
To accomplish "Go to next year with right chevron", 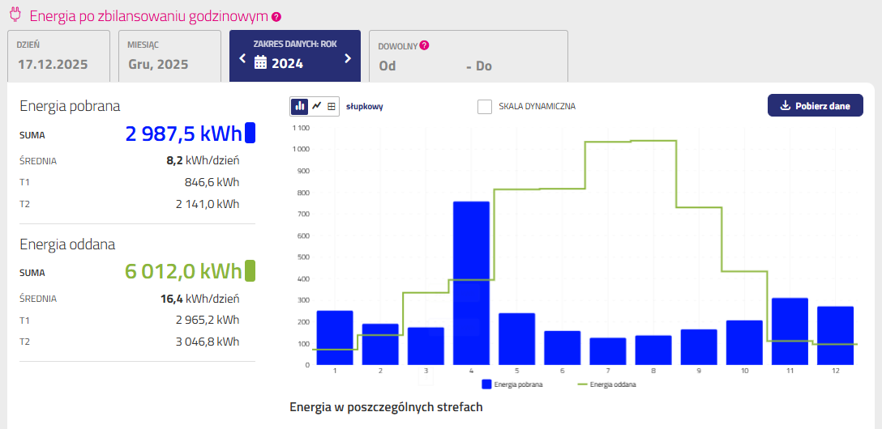I will (x=348, y=58).
